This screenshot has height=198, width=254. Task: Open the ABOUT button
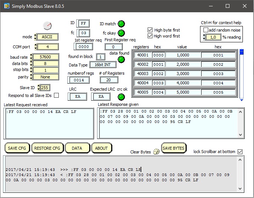[x=102, y=148]
